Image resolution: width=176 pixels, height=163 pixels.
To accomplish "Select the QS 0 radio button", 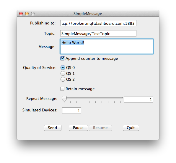I will (x=63, y=67).
